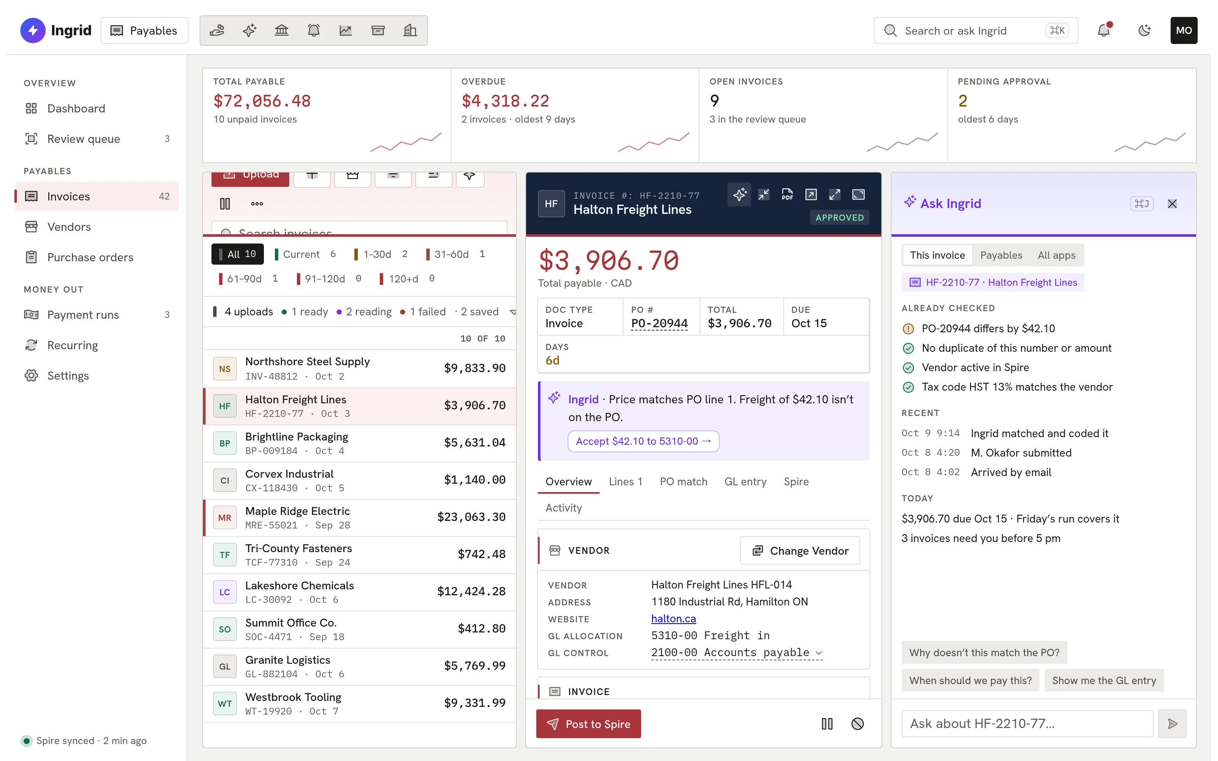Screen dimensions: 1218x761
Task: Filter invoices by 1-30d aging
Action: point(381,254)
